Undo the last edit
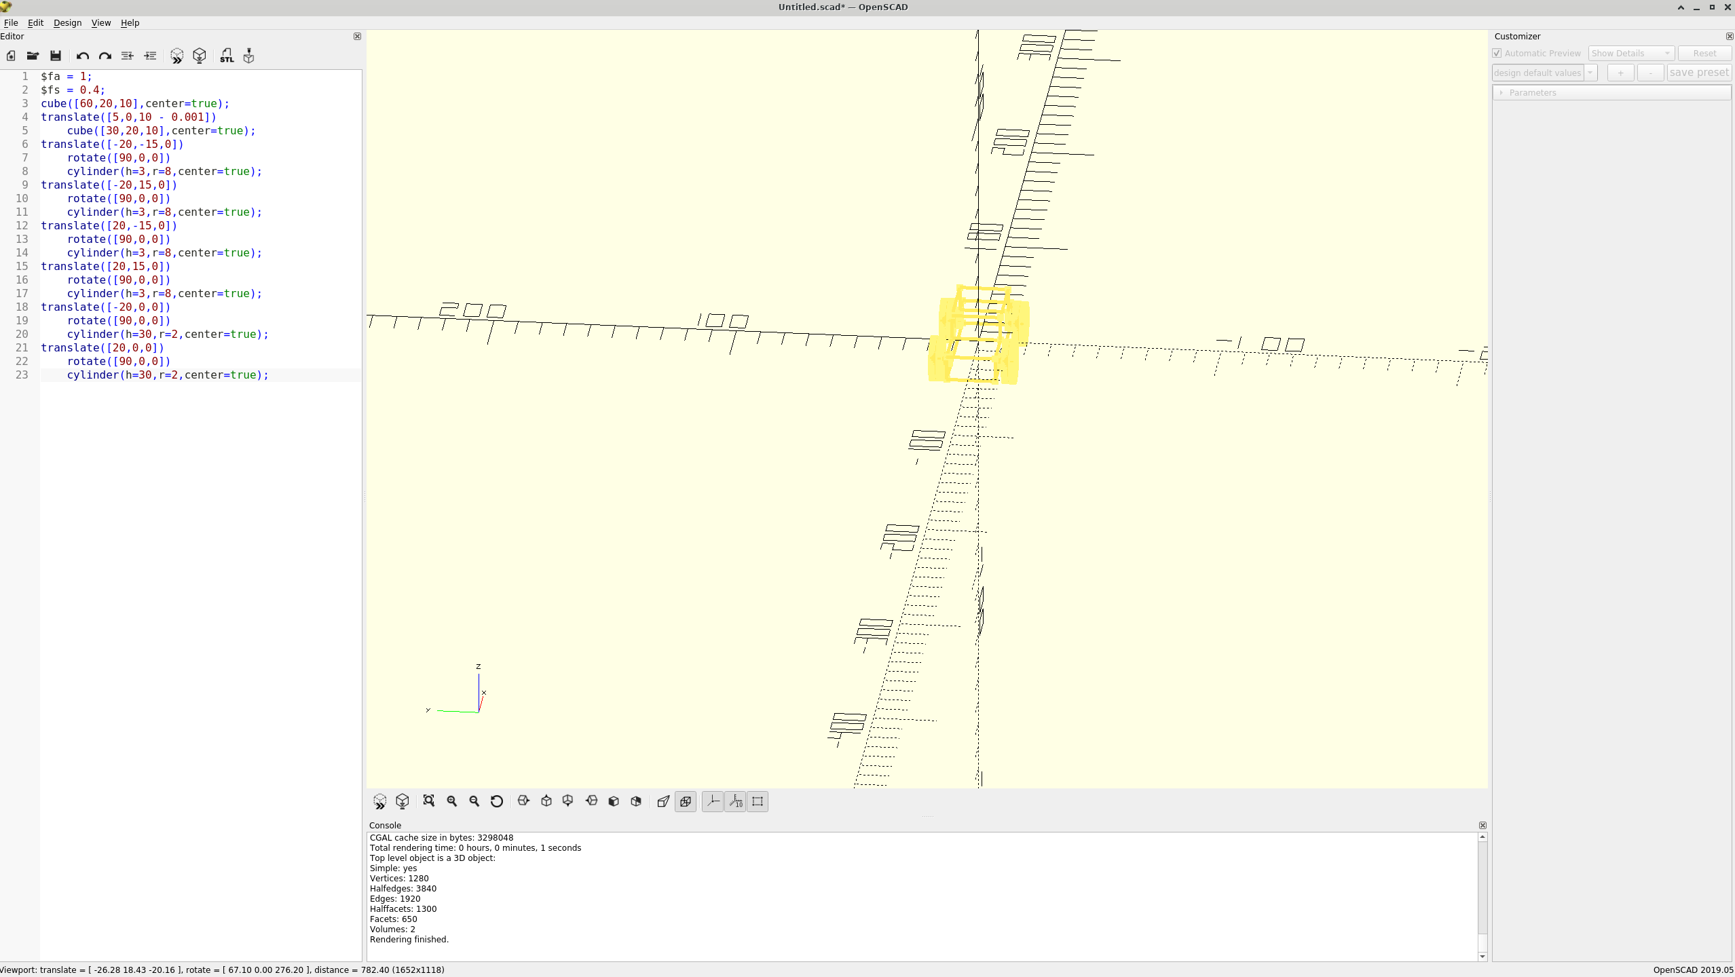The height and width of the screenshot is (977, 1735). [82, 56]
